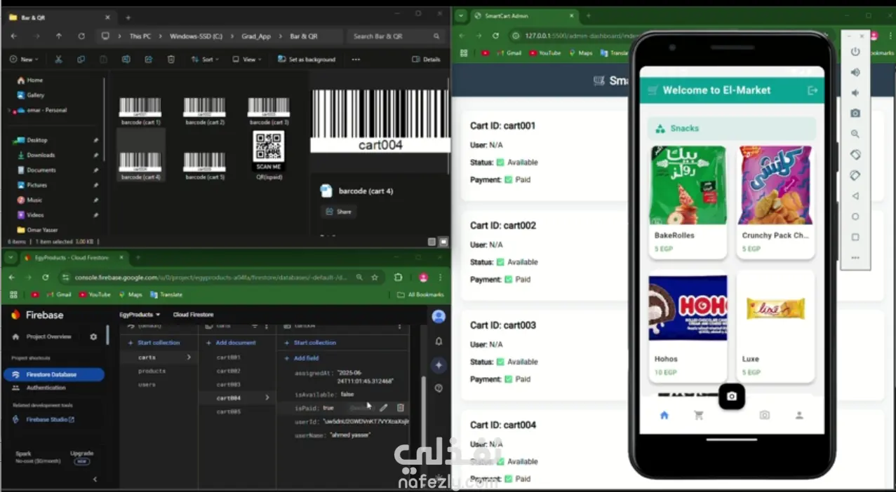
Task: Open Firebase notifications bell
Action: tap(439, 341)
